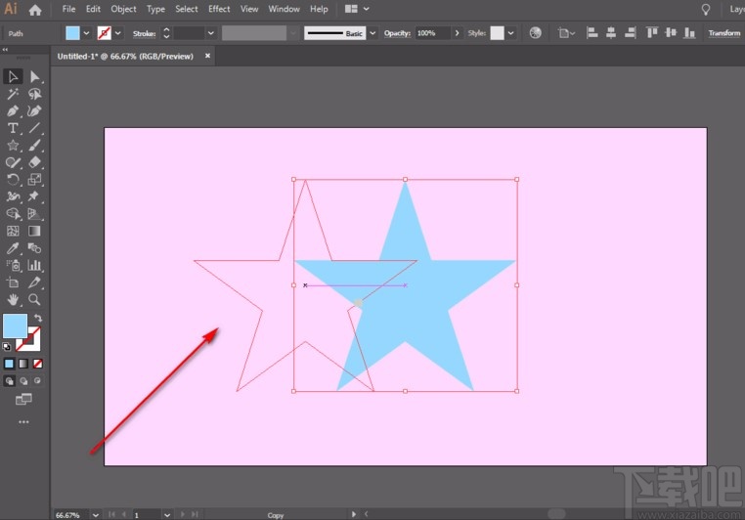Open the stroke weight dropdown
Image resolution: width=745 pixels, height=520 pixels.
tap(211, 33)
